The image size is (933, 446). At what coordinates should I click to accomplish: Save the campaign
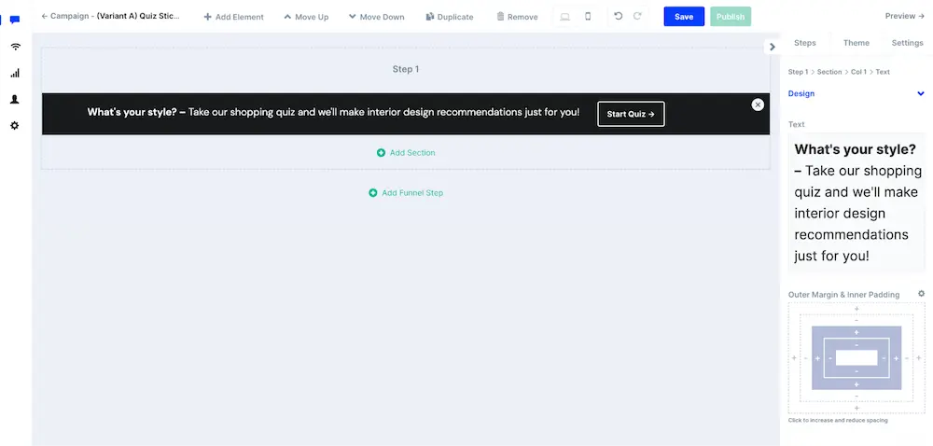(x=684, y=17)
